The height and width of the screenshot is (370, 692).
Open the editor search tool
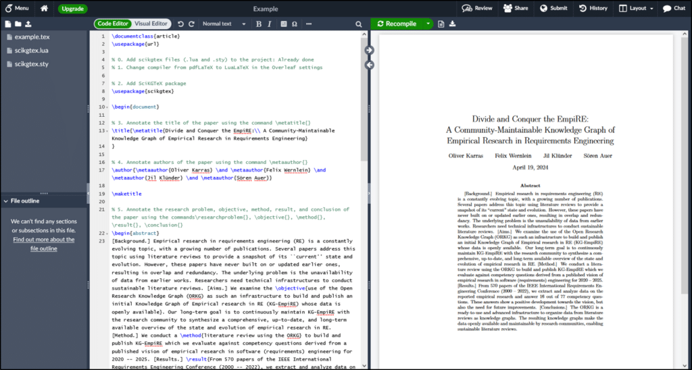(358, 24)
